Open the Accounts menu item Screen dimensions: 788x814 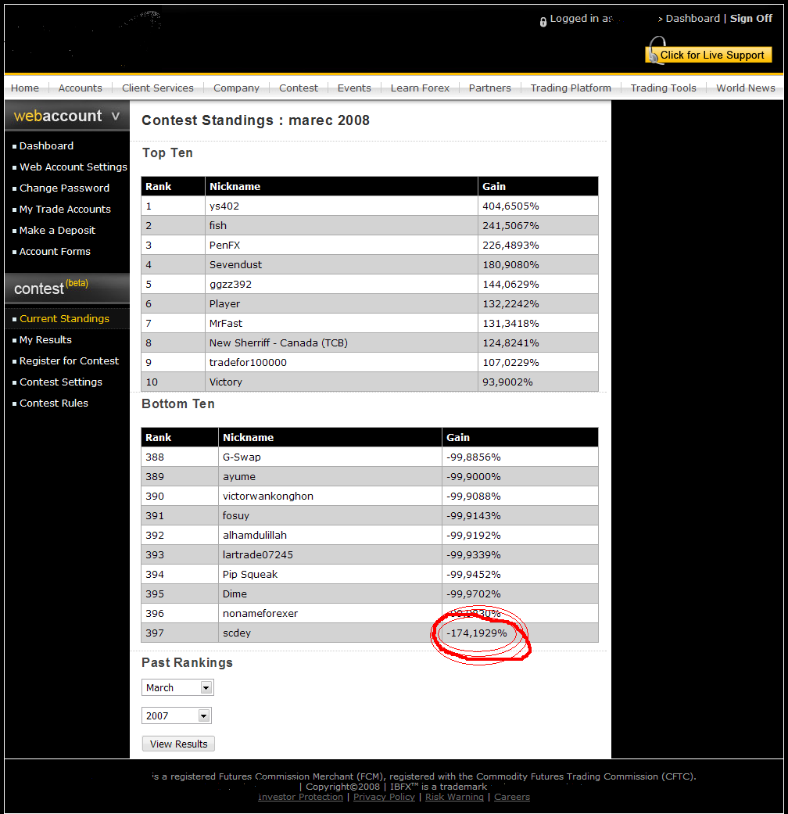[x=80, y=88]
